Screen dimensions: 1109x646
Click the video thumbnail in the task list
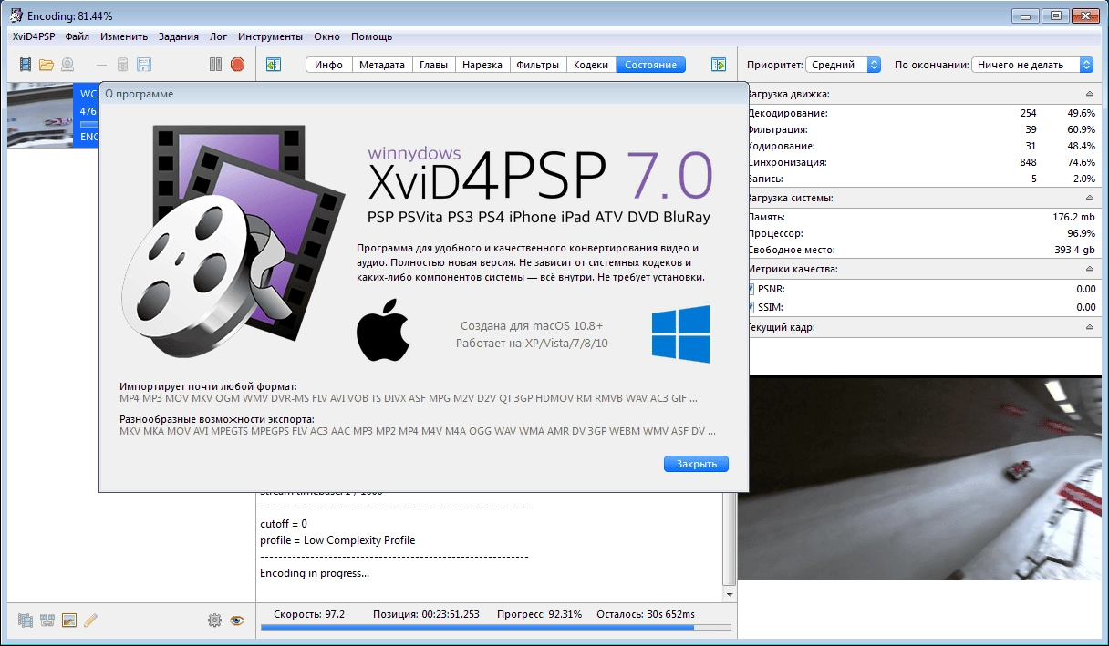pos(40,115)
